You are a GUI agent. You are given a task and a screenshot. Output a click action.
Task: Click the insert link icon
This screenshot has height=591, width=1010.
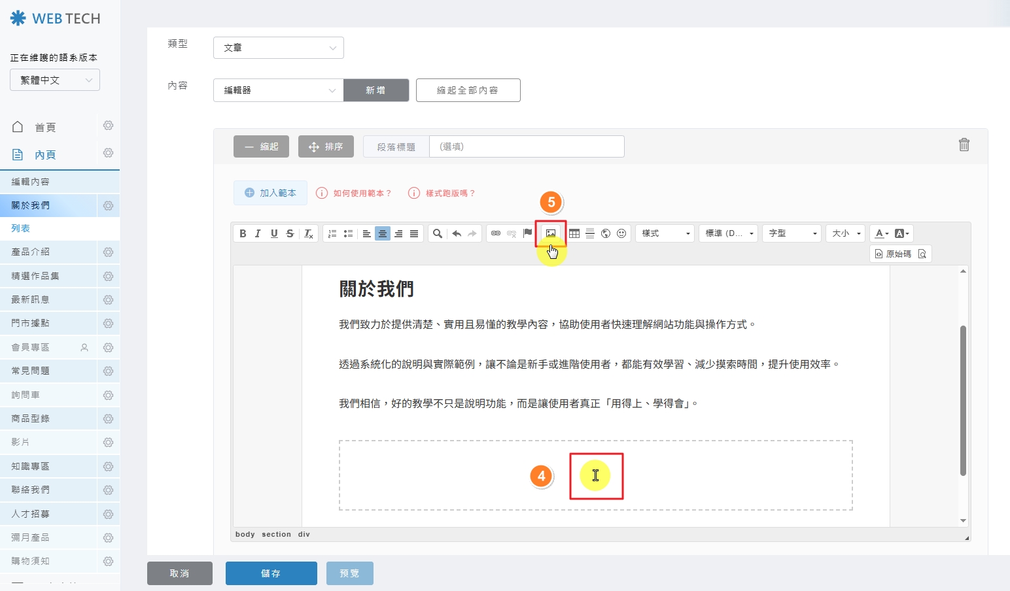(x=496, y=233)
